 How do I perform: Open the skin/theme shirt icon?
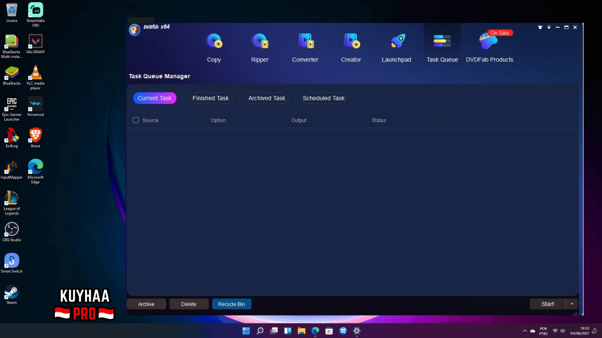540,27
